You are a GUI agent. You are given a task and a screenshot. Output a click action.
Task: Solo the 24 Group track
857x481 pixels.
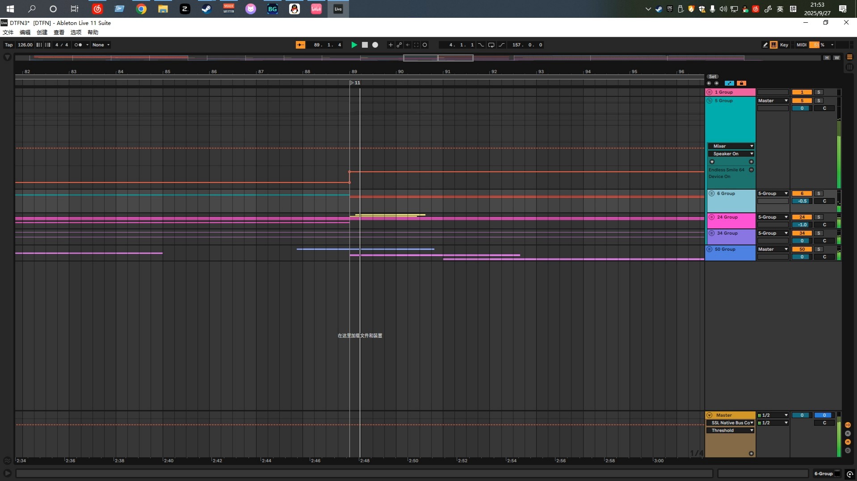click(819, 217)
